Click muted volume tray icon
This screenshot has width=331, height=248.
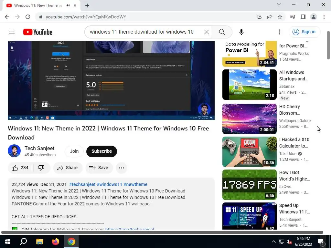click(x=289, y=242)
